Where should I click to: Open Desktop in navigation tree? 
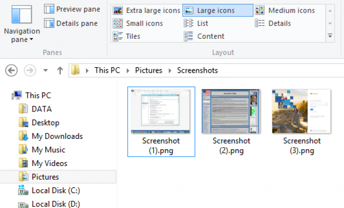tap(46, 123)
